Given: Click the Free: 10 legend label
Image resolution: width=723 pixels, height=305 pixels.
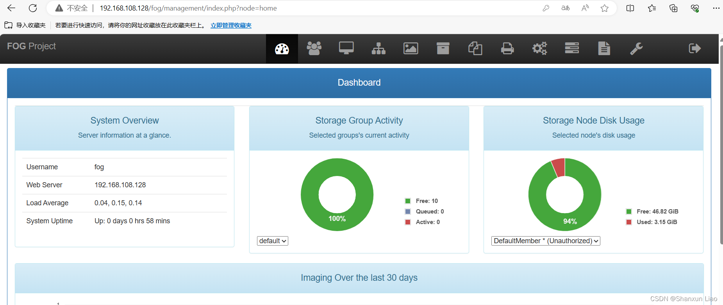Looking at the screenshot, I should pos(427,201).
